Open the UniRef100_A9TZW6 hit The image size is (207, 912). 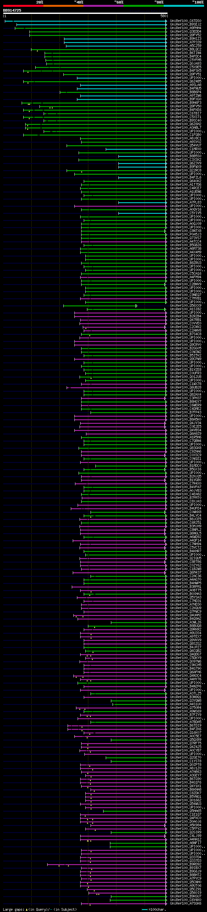186,95
